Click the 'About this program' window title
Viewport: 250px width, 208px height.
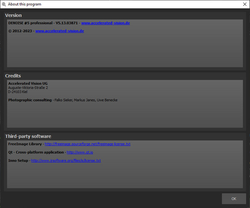pyautogui.click(x=25, y=4)
